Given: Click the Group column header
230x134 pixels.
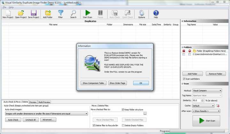Looking at the screenshot, I should click(175, 25).
